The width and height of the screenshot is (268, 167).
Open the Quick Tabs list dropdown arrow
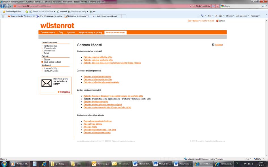(6, 16)
